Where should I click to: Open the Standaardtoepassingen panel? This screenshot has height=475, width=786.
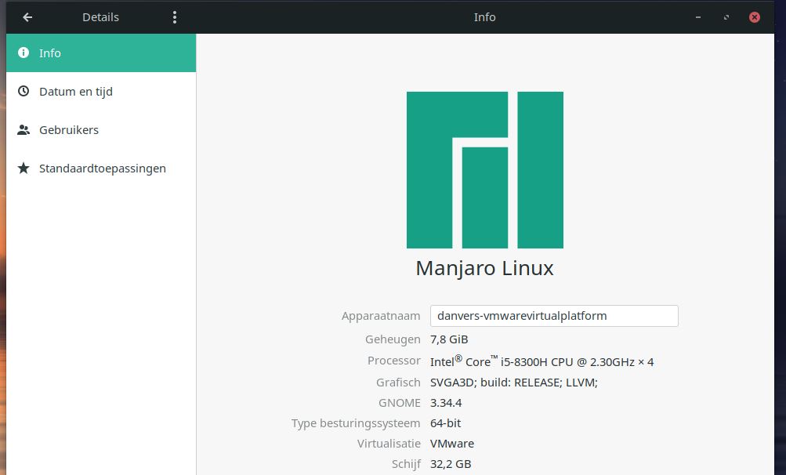coord(101,168)
